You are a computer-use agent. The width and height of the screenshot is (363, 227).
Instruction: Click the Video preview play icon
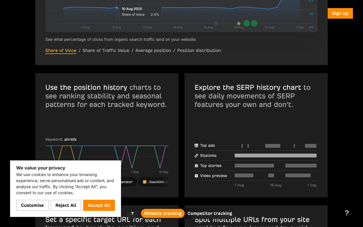pyautogui.click(x=196, y=176)
